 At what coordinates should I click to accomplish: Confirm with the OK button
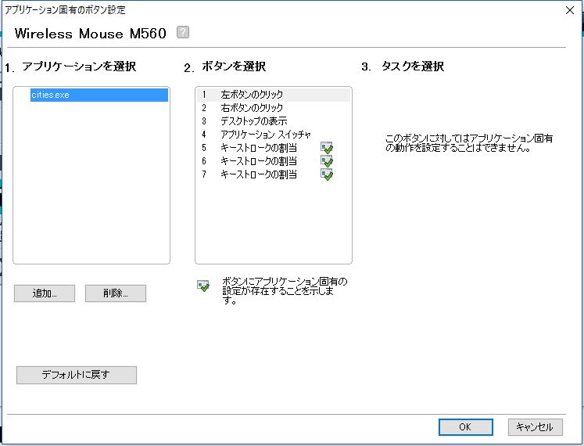(466, 427)
